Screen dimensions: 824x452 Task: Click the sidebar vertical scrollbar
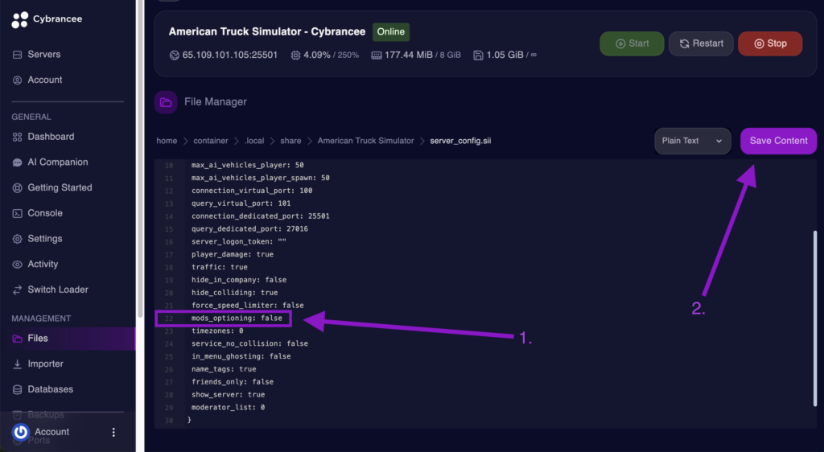pyautogui.click(x=139, y=158)
